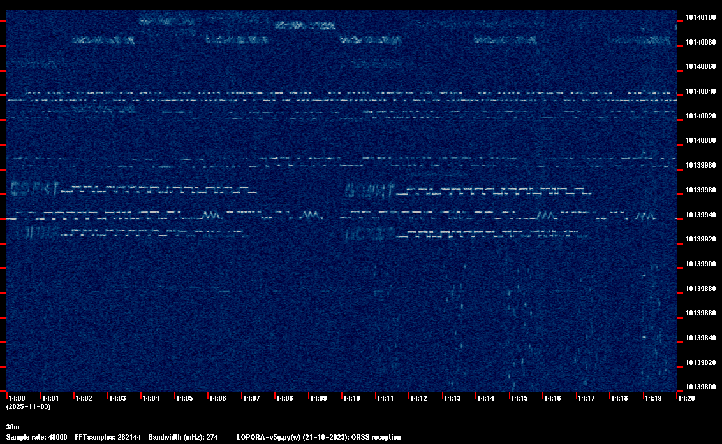Click the FFTsamples: 262144 text
The image size is (722, 444).
pos(108,437)
